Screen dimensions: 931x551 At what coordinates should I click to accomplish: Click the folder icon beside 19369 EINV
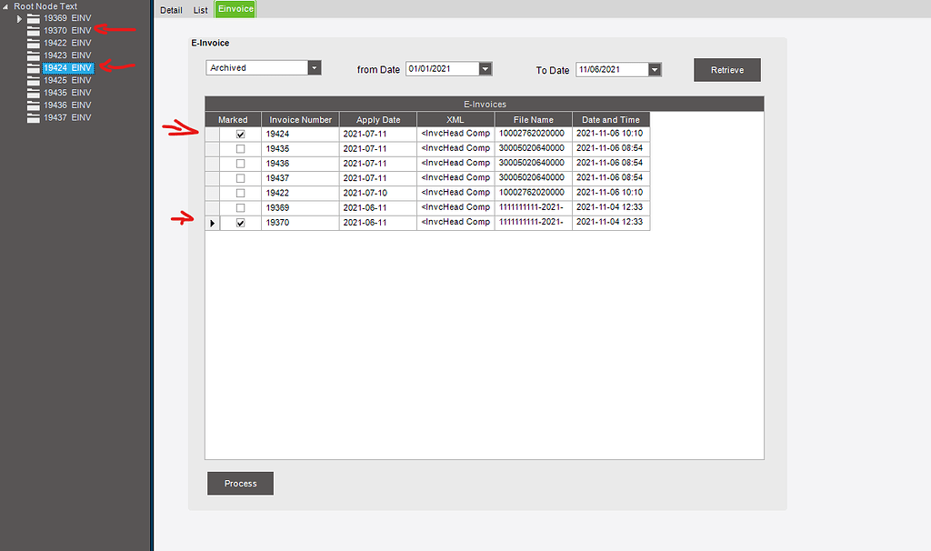34,18
